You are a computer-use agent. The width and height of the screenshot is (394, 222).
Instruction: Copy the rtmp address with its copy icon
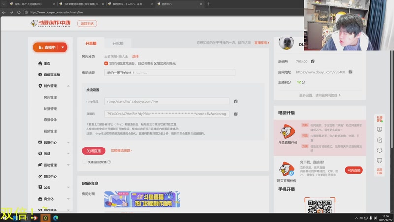(236, 102)
